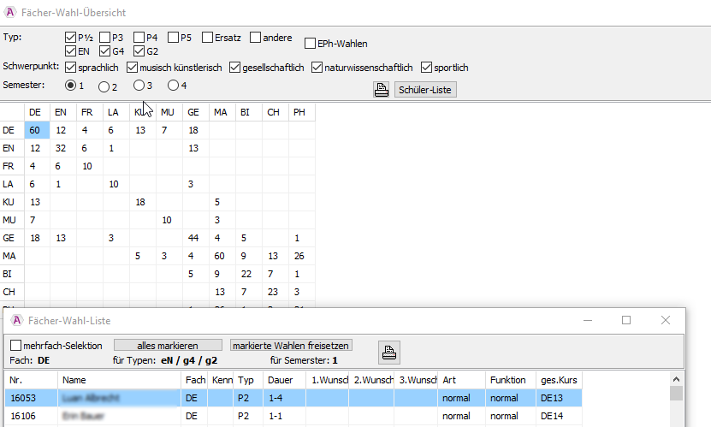The image size is (711, 427).
Task: Click markierte Wahlen freisetzen button
Action: click(291, 346)
